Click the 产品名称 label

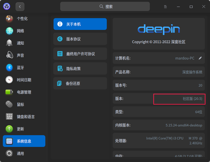pos(123,72)
